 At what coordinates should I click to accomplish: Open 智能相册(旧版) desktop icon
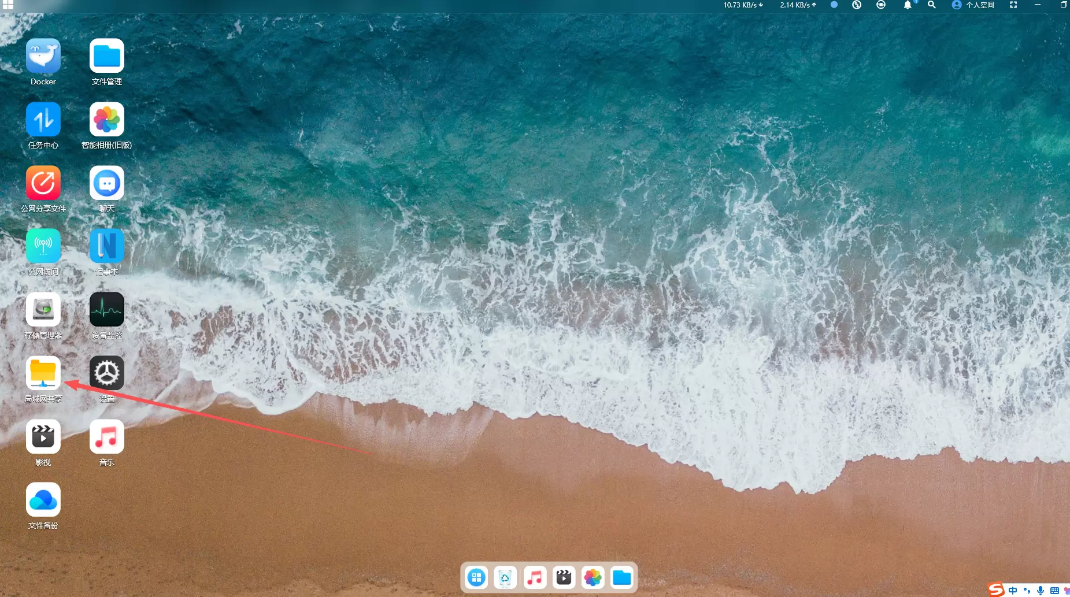[107, 120]
